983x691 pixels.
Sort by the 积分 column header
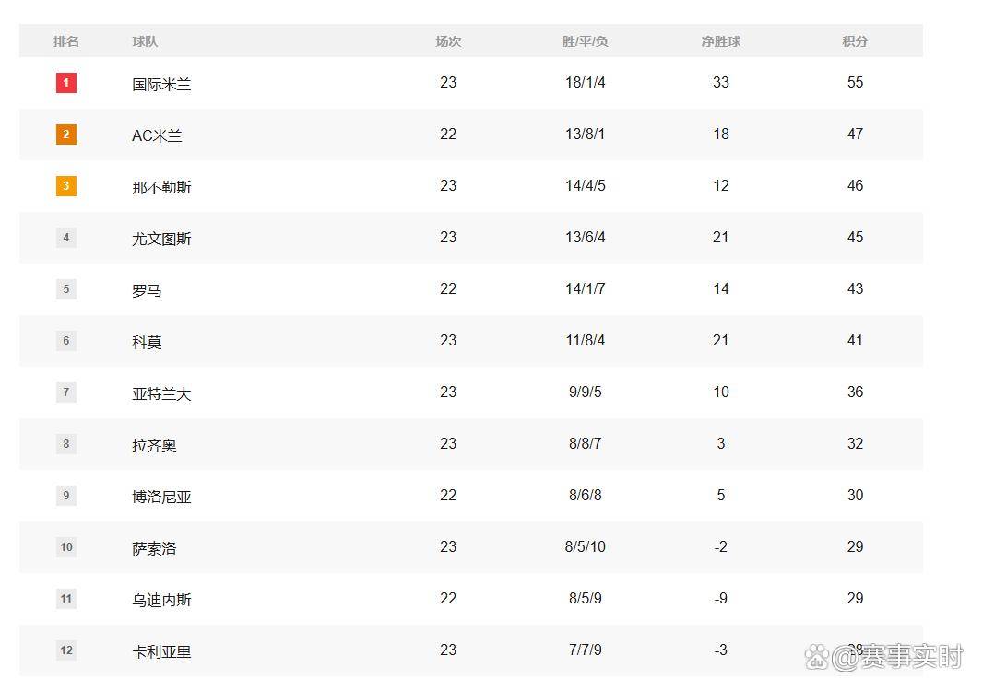tap(854, 41)
